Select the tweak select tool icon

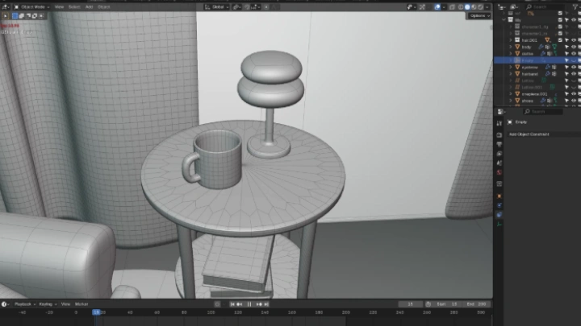tap(5, 16)
